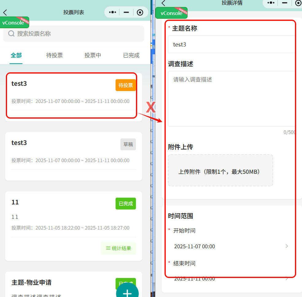Click the minimize dash in 投票列表 capsule

pos(126,12)
